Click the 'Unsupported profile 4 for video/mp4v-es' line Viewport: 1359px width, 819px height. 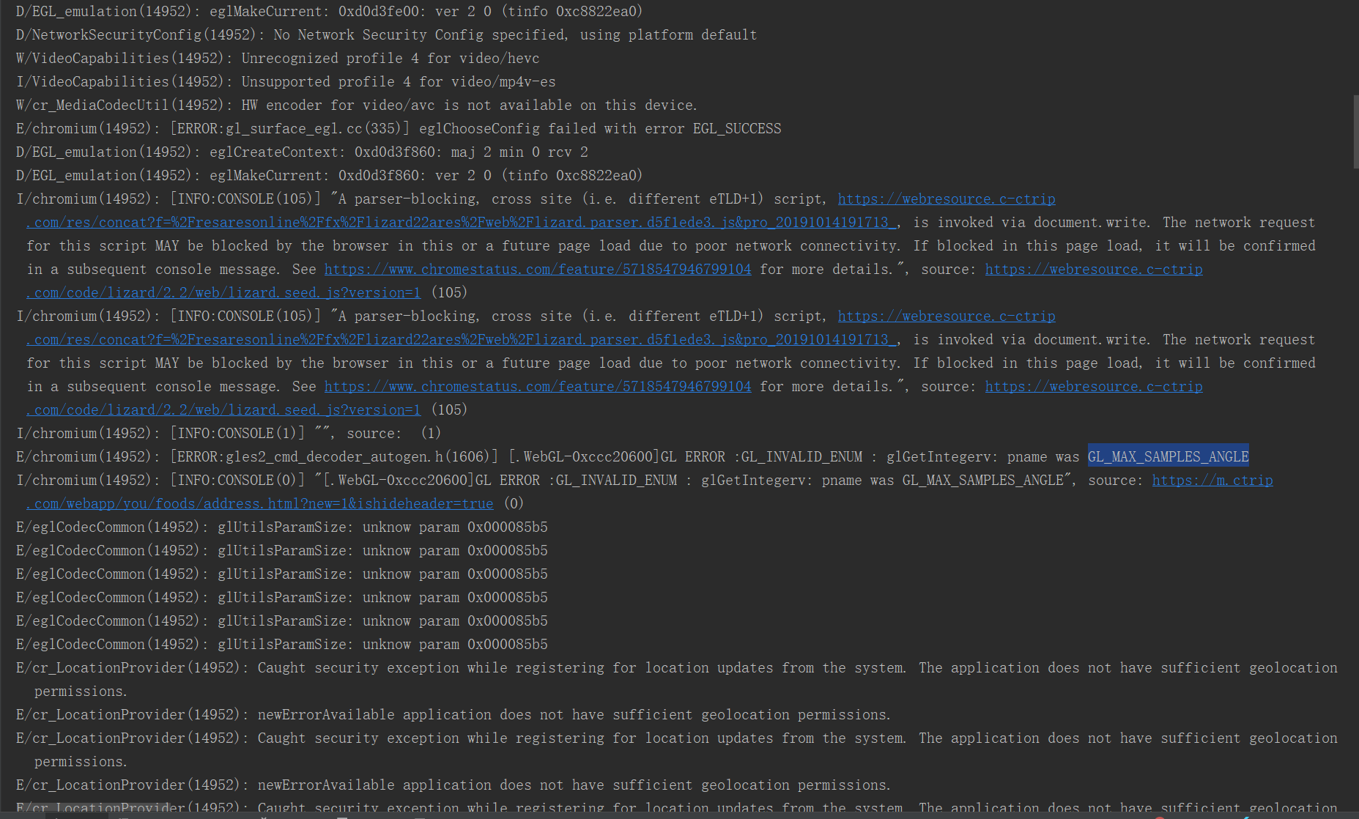[x=286, y=82]
